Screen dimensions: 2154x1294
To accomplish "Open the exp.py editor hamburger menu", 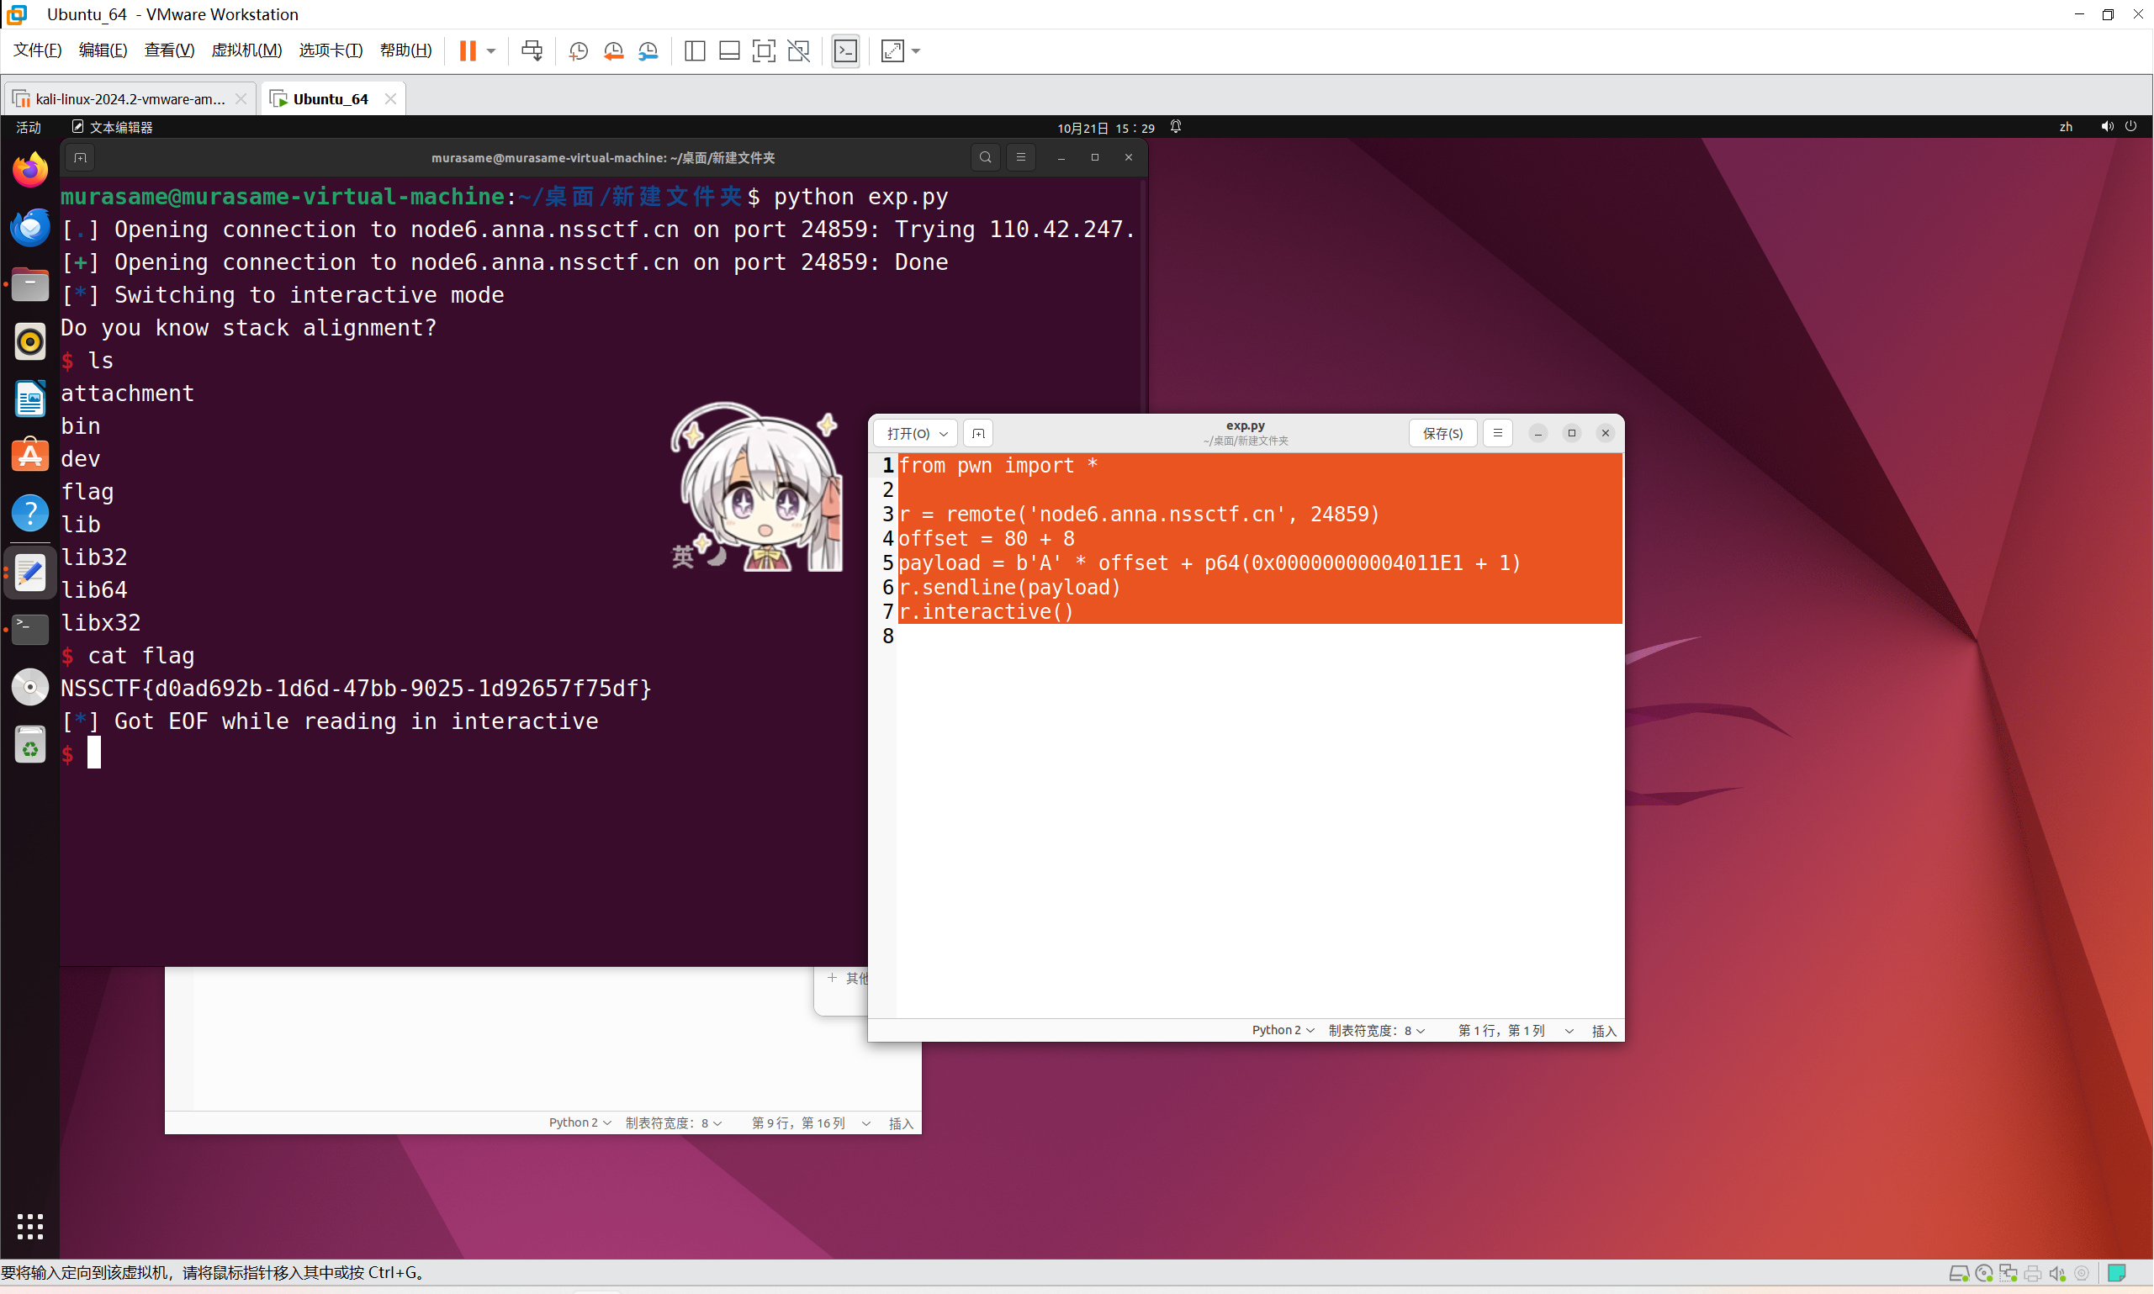I will 1497,433.
